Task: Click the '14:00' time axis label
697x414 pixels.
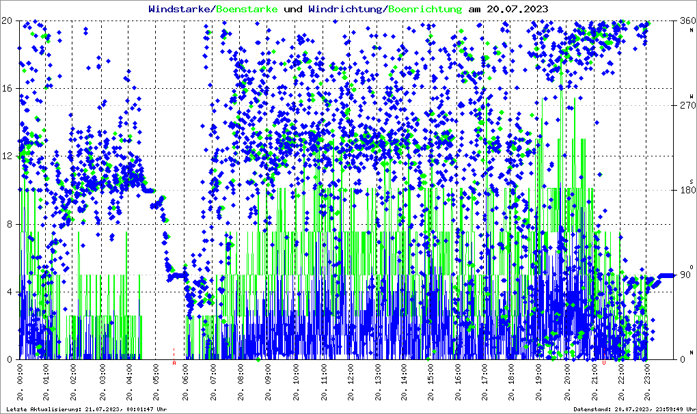Action: 404,374
